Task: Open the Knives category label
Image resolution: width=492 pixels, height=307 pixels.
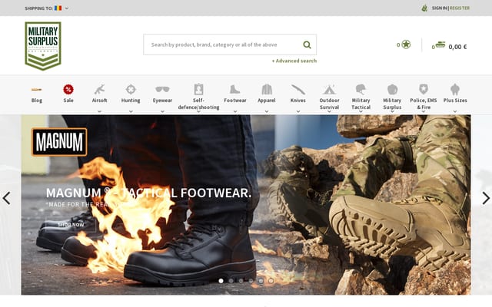Action: pyautogui.click(x=298, y=101)
